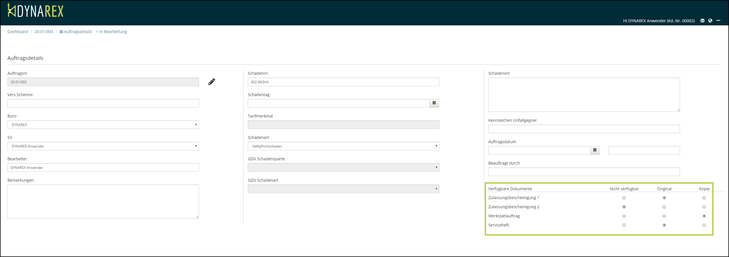729x257 pixels.
Task: Expand the Schadenart dropdown
Action: [x=343, y=146]
